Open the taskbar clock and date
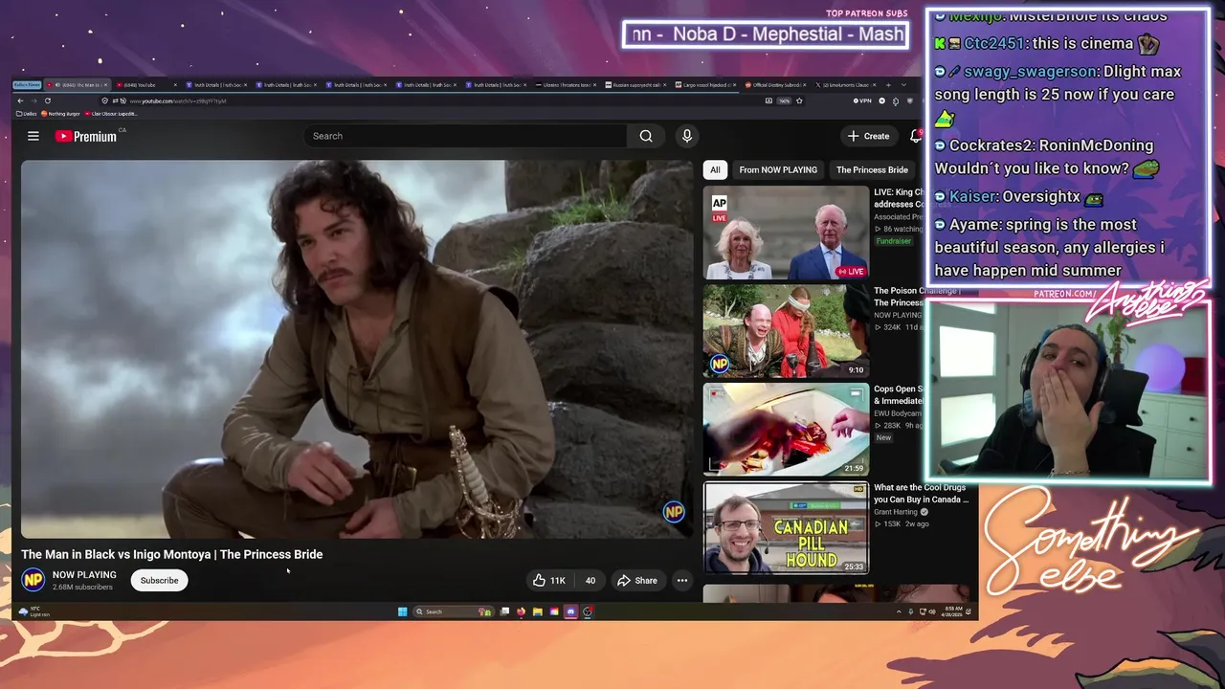The height and width of the screenshot is (689, 1225). [x=954, y=611]
